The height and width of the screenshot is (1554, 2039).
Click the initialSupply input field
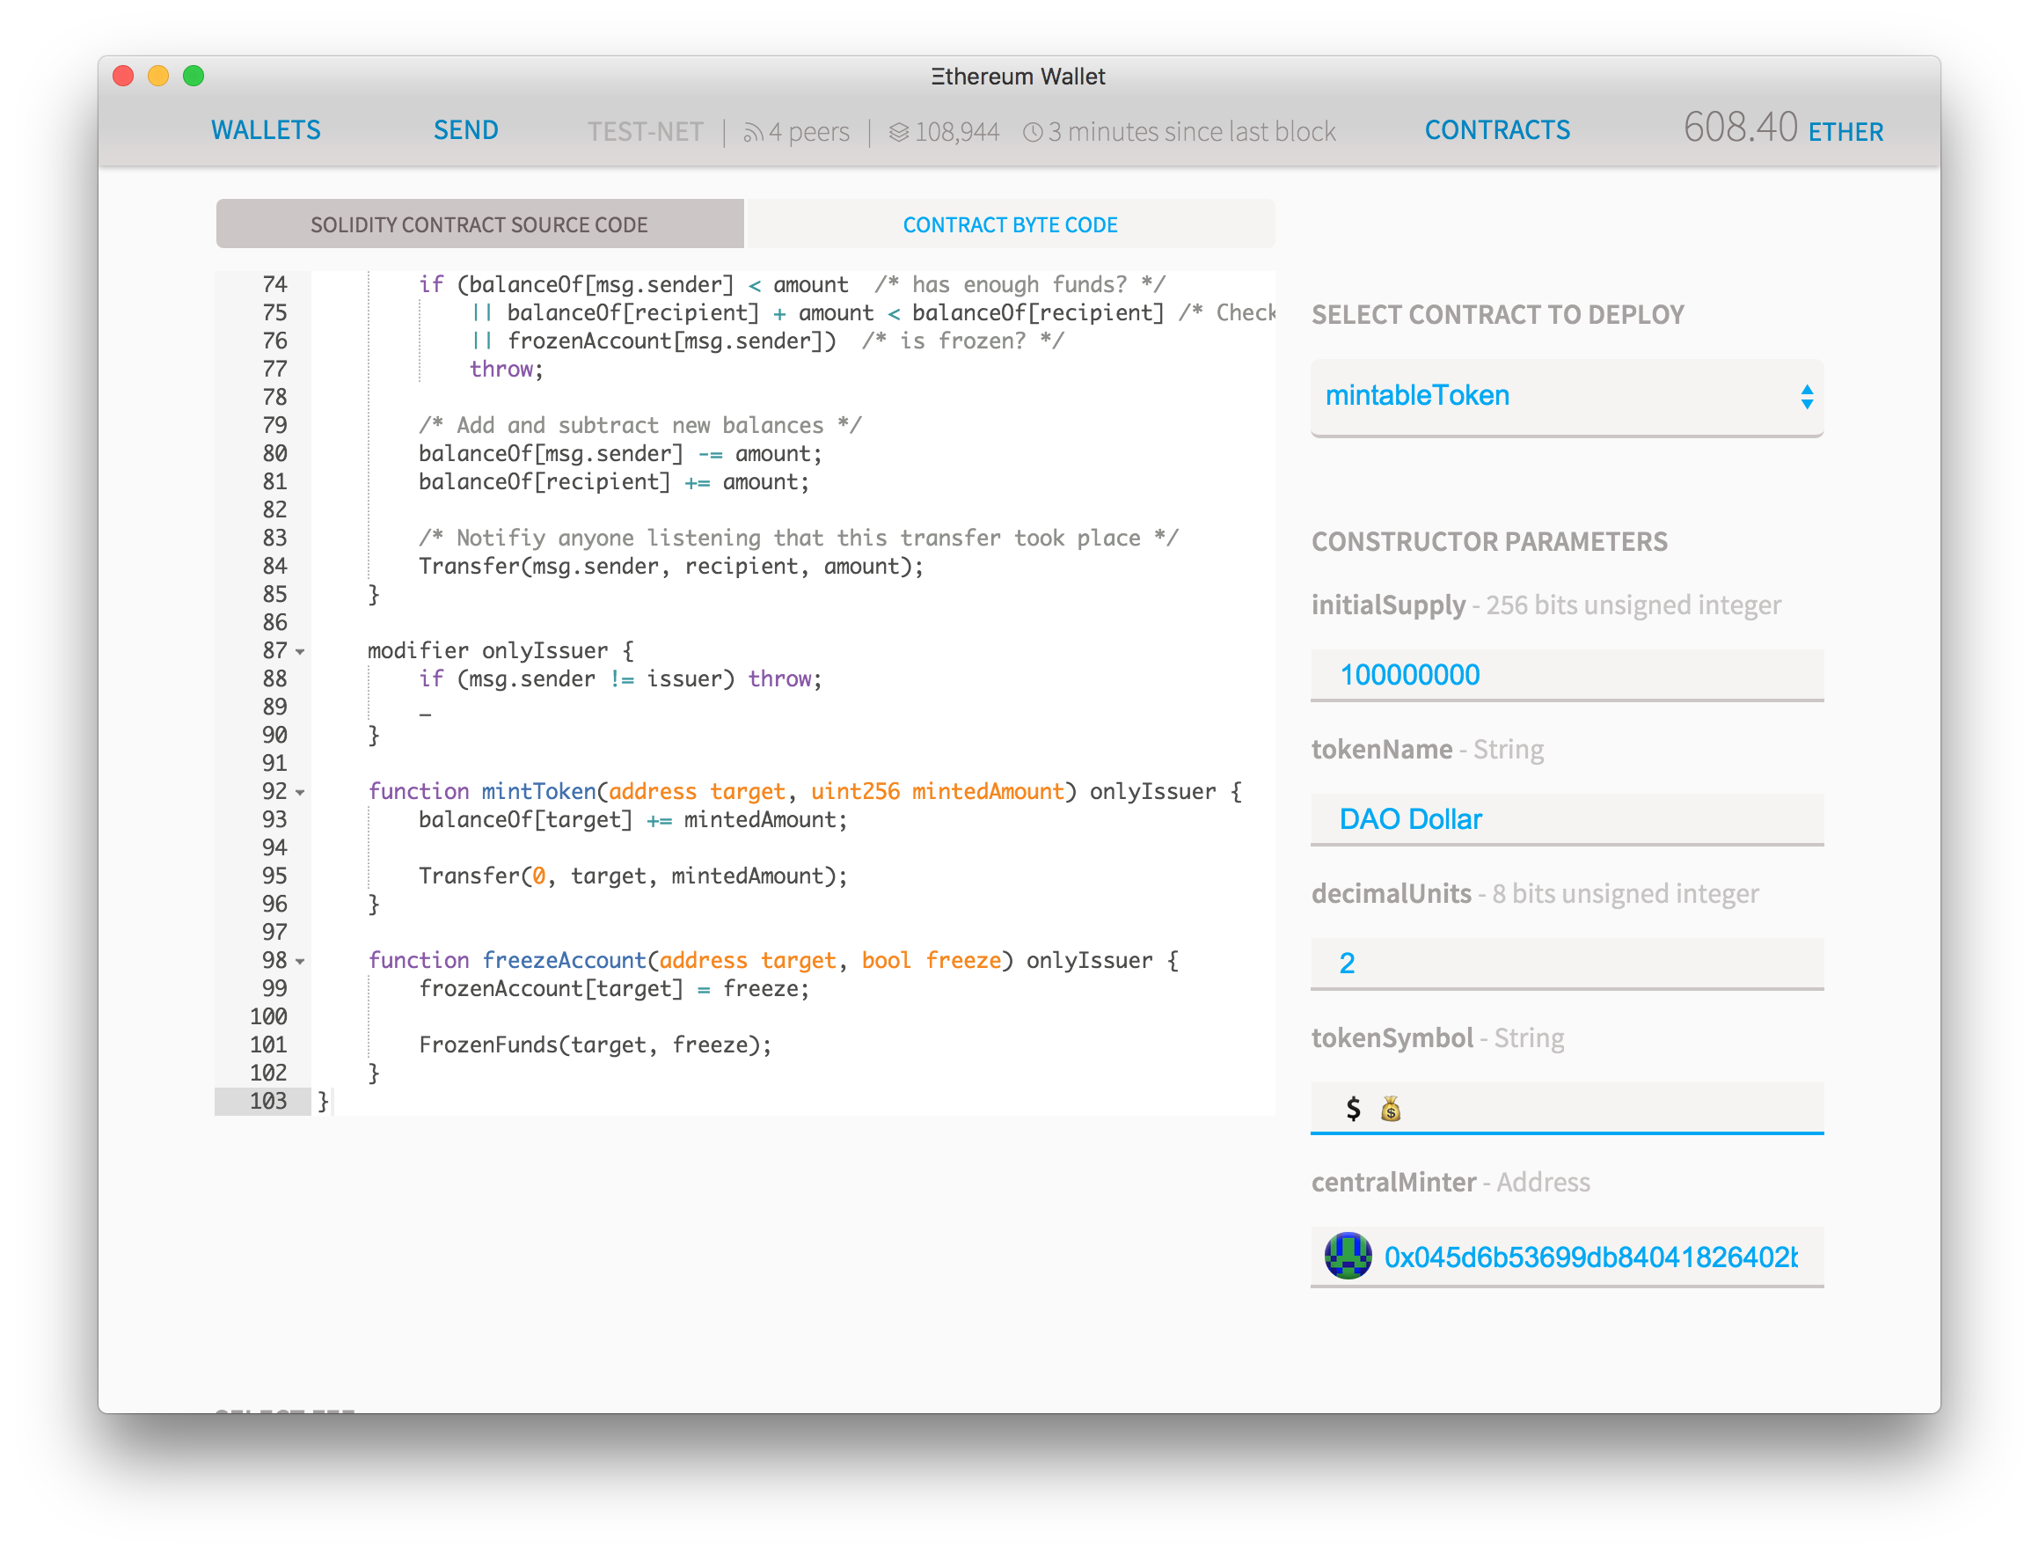tap(1566, 675)
